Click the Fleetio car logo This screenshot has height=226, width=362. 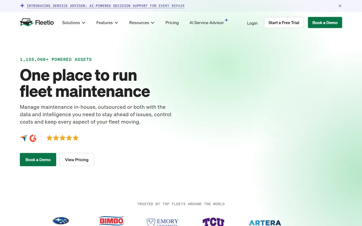[37, 22]
